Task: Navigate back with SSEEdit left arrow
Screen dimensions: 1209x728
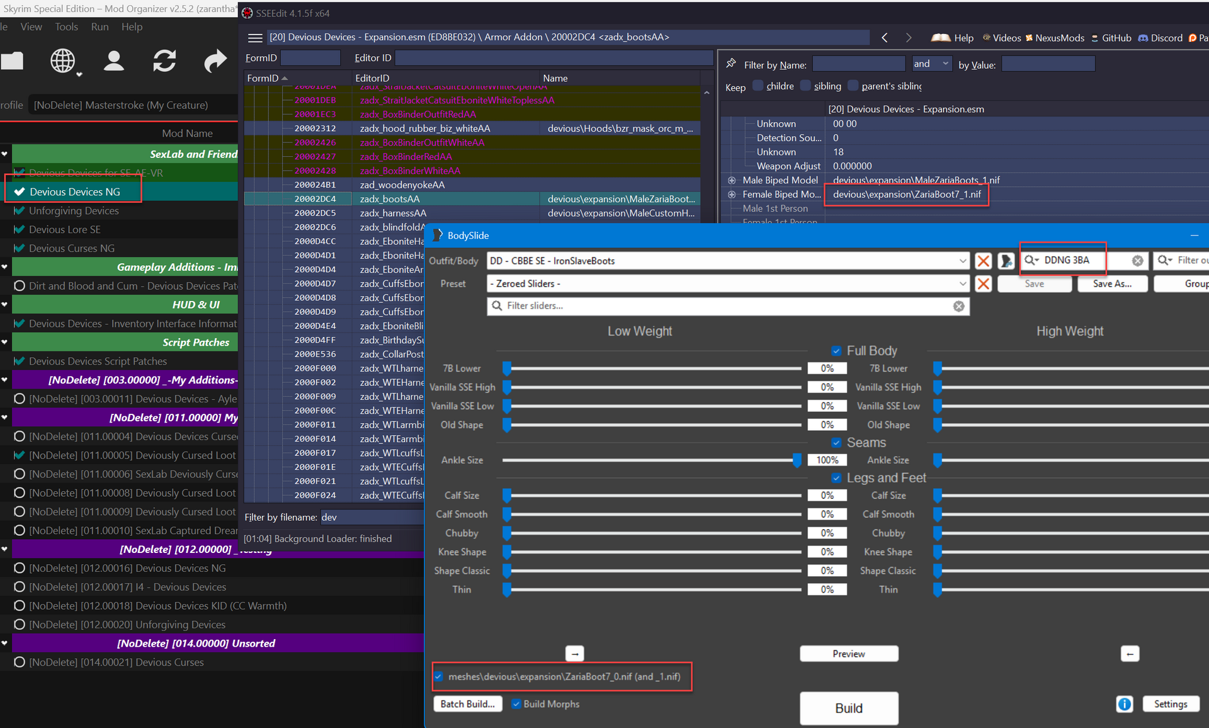Action: click(x=885, y=38)
